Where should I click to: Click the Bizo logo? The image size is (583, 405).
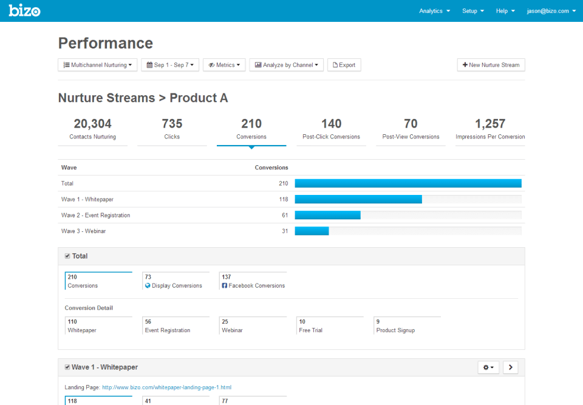click(x=24, y=10)
